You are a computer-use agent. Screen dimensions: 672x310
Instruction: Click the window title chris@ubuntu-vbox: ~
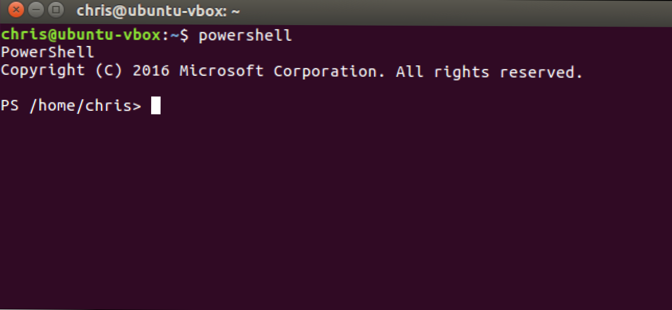159,11
